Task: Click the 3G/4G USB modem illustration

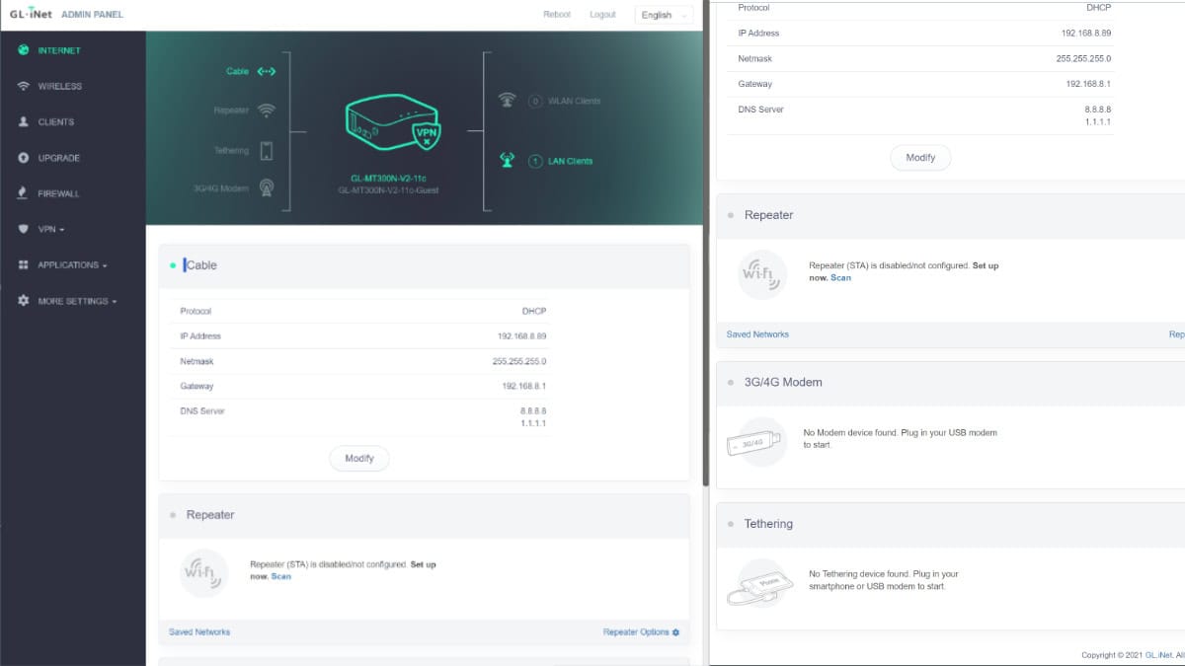Action: tap(757, 442)
